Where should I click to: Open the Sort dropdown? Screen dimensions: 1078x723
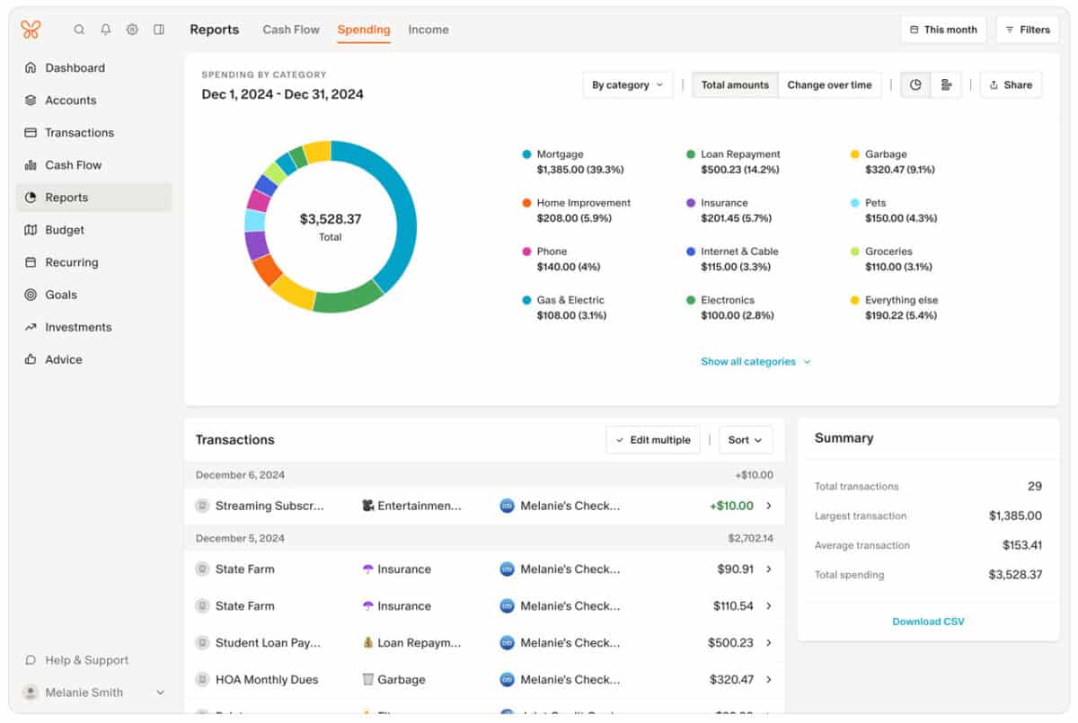tap(745, 440)
